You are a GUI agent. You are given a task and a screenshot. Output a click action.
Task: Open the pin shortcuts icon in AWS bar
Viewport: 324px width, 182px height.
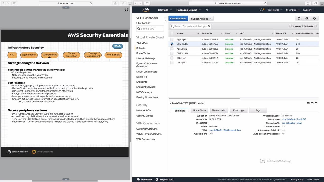[207, 10]
